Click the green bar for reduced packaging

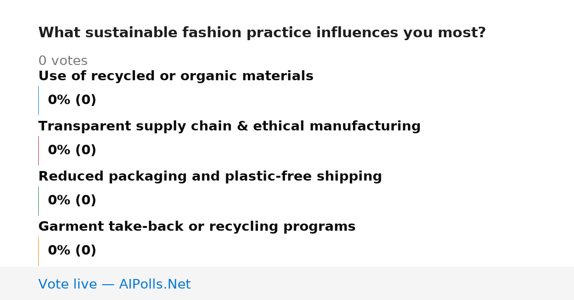38,201
